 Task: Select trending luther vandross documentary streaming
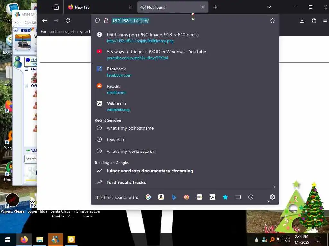click(x=185, y=171)
